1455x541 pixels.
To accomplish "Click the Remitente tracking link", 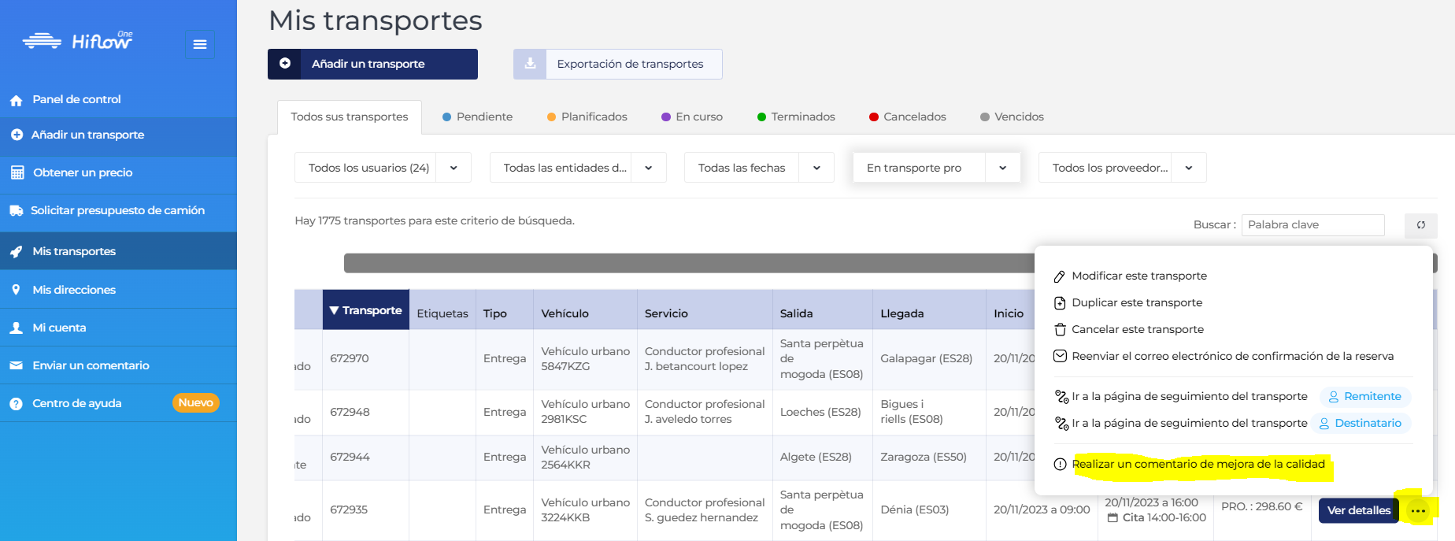I will [x=1364, y=397].
